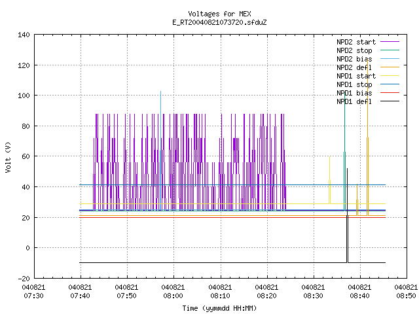Click the orange NPD2 defl legend line sample
The height and width of the screenshot is (314, 419).
[390, 67]
